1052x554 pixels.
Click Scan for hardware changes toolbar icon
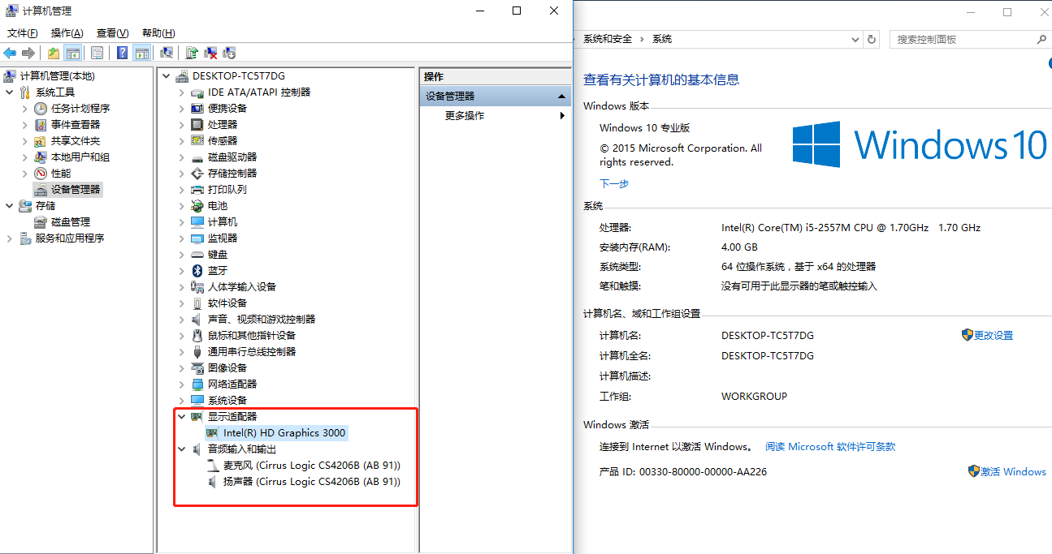pos(167,54)
